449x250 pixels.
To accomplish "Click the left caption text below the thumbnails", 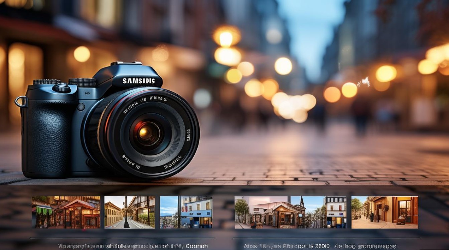I will point(122,246).
